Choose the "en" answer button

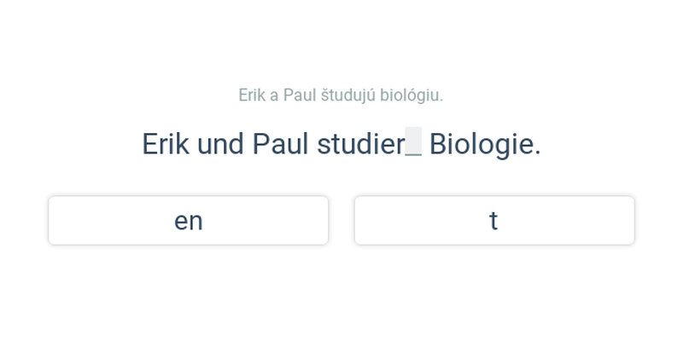click(x=188, y=221)
